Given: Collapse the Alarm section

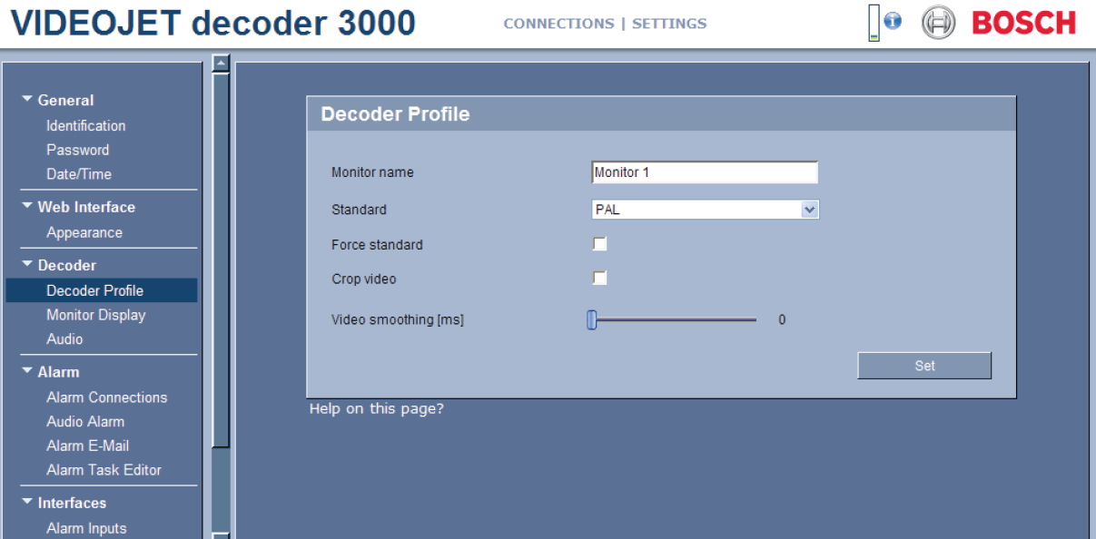Looking at the screenshot, I should 27,372.
